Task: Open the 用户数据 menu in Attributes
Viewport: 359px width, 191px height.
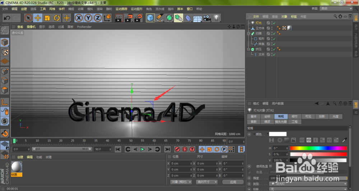Action: [x=278, y=103]
